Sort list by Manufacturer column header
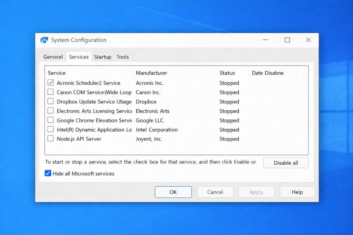Screen dimensions: 353x235 pos(151,73)
